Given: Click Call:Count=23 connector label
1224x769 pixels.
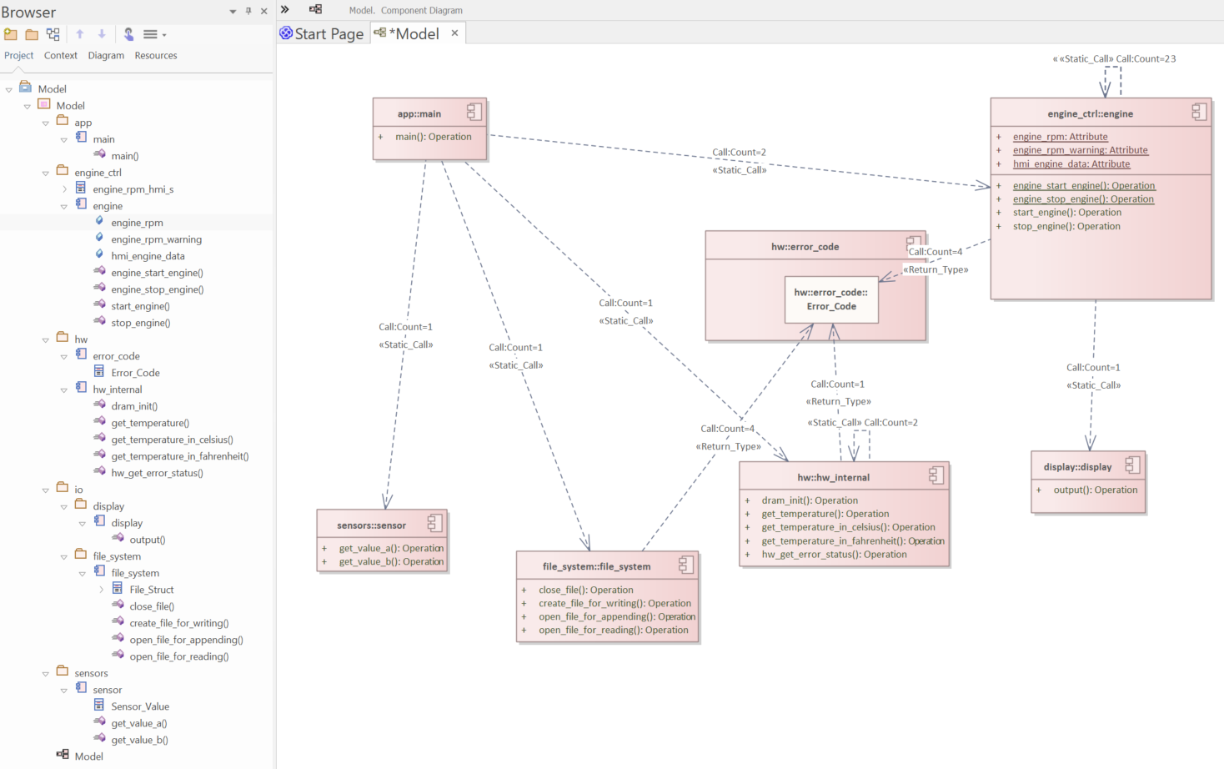Looking at the screenshot, I should pos(1146,58).
